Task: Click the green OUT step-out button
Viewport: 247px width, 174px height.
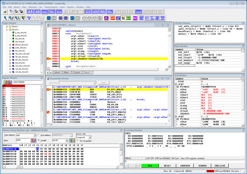Action: (72, 18)
